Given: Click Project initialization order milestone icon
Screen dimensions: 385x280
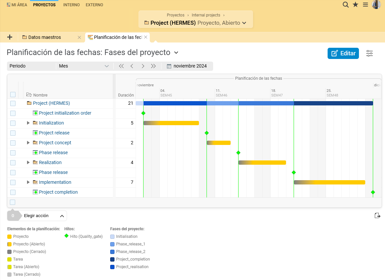Looking at the screenshot, I should pyautogui.click(x=35, y=113).
